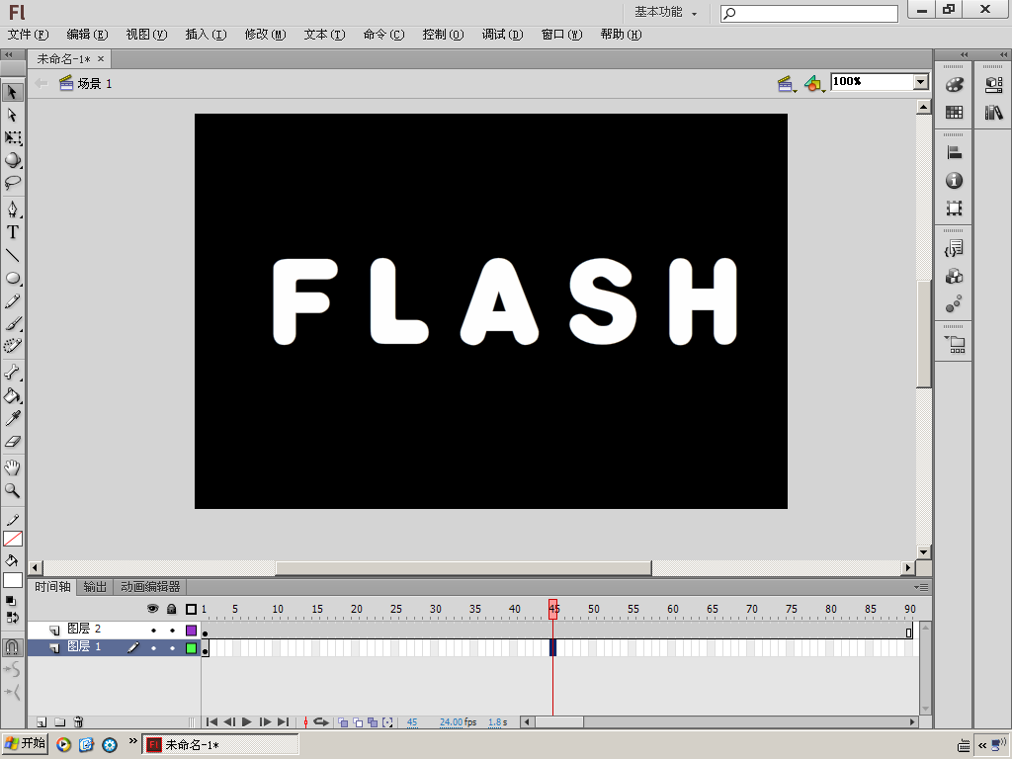Image resolution: width=1012 pixels, height=759 pixels.
Task: Open the Edit Scene dropdown
Action: [x=787, y=84]
